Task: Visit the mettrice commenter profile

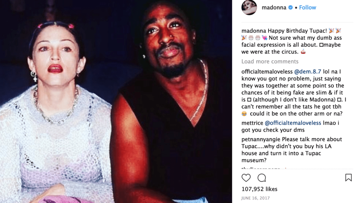Action: (x=252, y=123)
